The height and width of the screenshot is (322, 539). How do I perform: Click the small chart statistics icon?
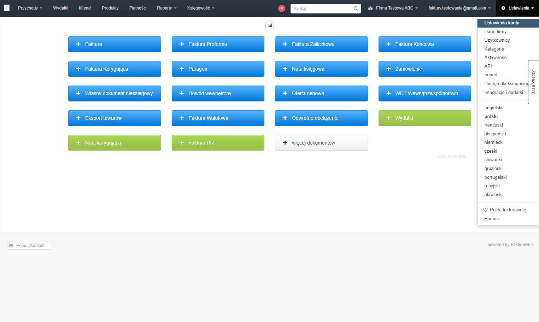pyautogui.click(x=270, y=25)
